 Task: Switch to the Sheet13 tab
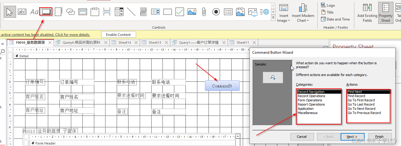click(x=155, y=43)
